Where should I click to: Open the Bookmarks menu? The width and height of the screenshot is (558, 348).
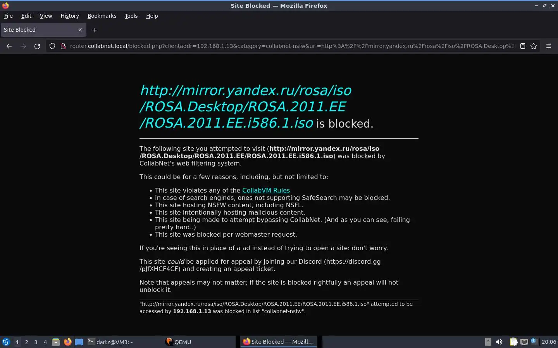pos(102,16)
